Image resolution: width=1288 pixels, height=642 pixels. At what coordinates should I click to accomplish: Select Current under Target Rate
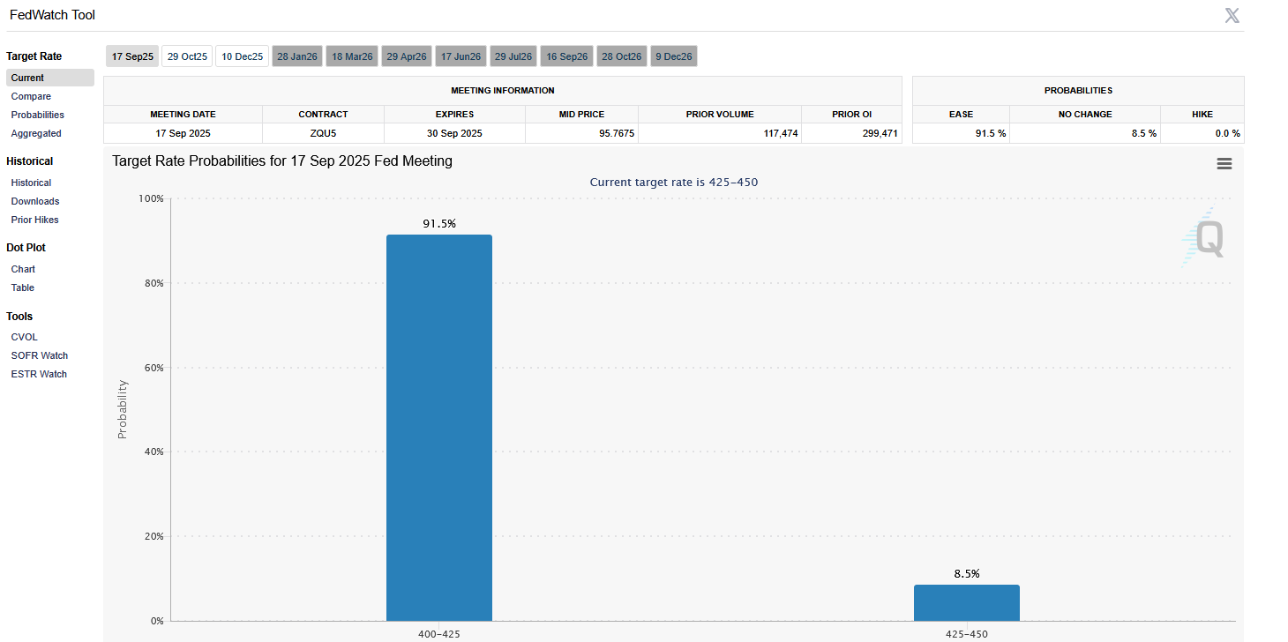point(27,78)
